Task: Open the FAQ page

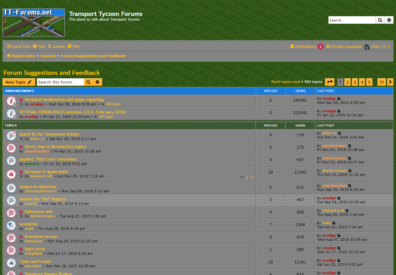Action: point(39,46)
